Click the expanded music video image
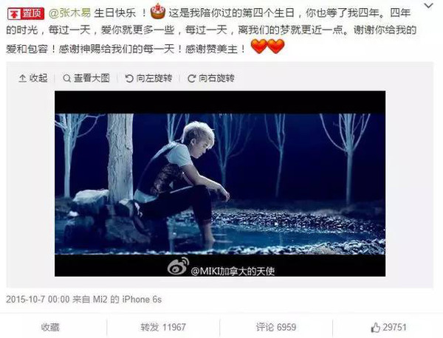The height and width of the screenshot is (338, 443). point(220,184)
